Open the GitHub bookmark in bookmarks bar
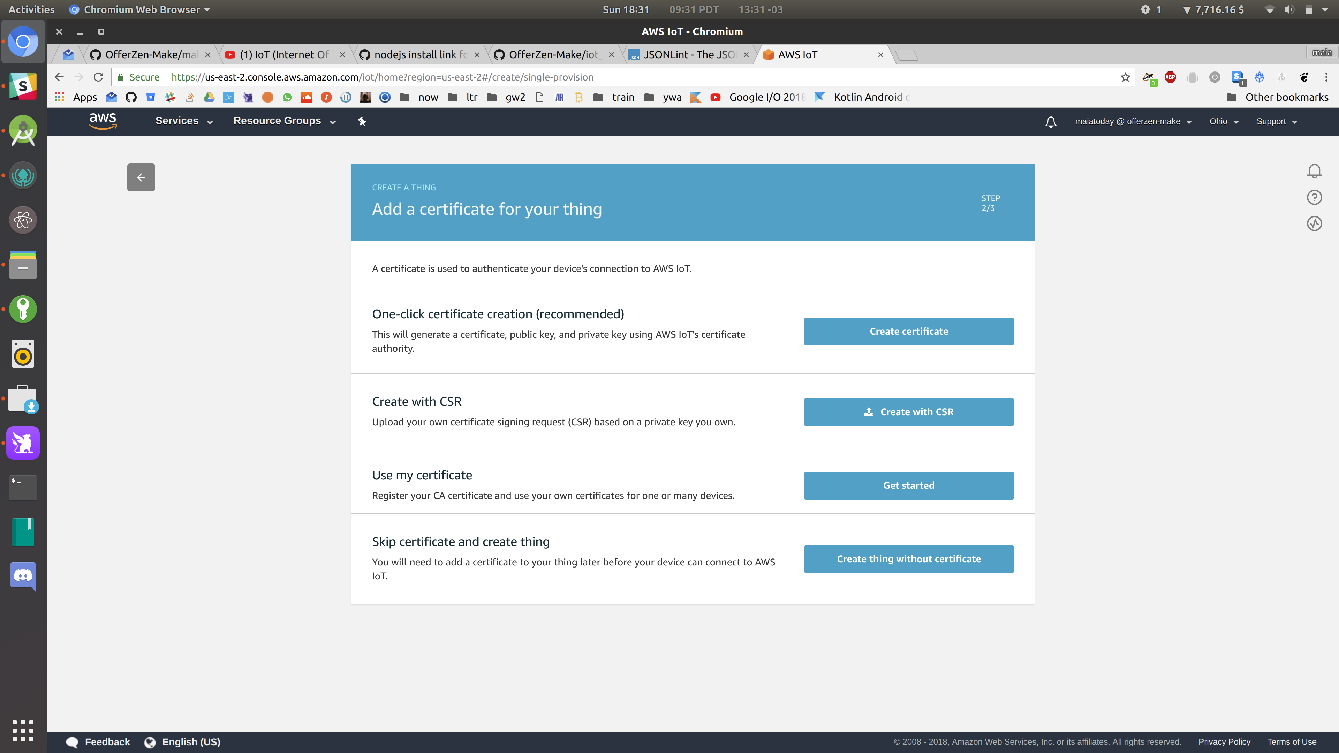The height and width of the screenshot is (753, 1339). click(x=131, y=97)
